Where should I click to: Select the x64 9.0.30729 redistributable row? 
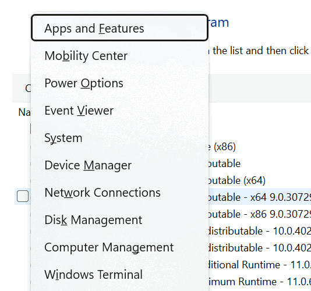tap(259, 197)
